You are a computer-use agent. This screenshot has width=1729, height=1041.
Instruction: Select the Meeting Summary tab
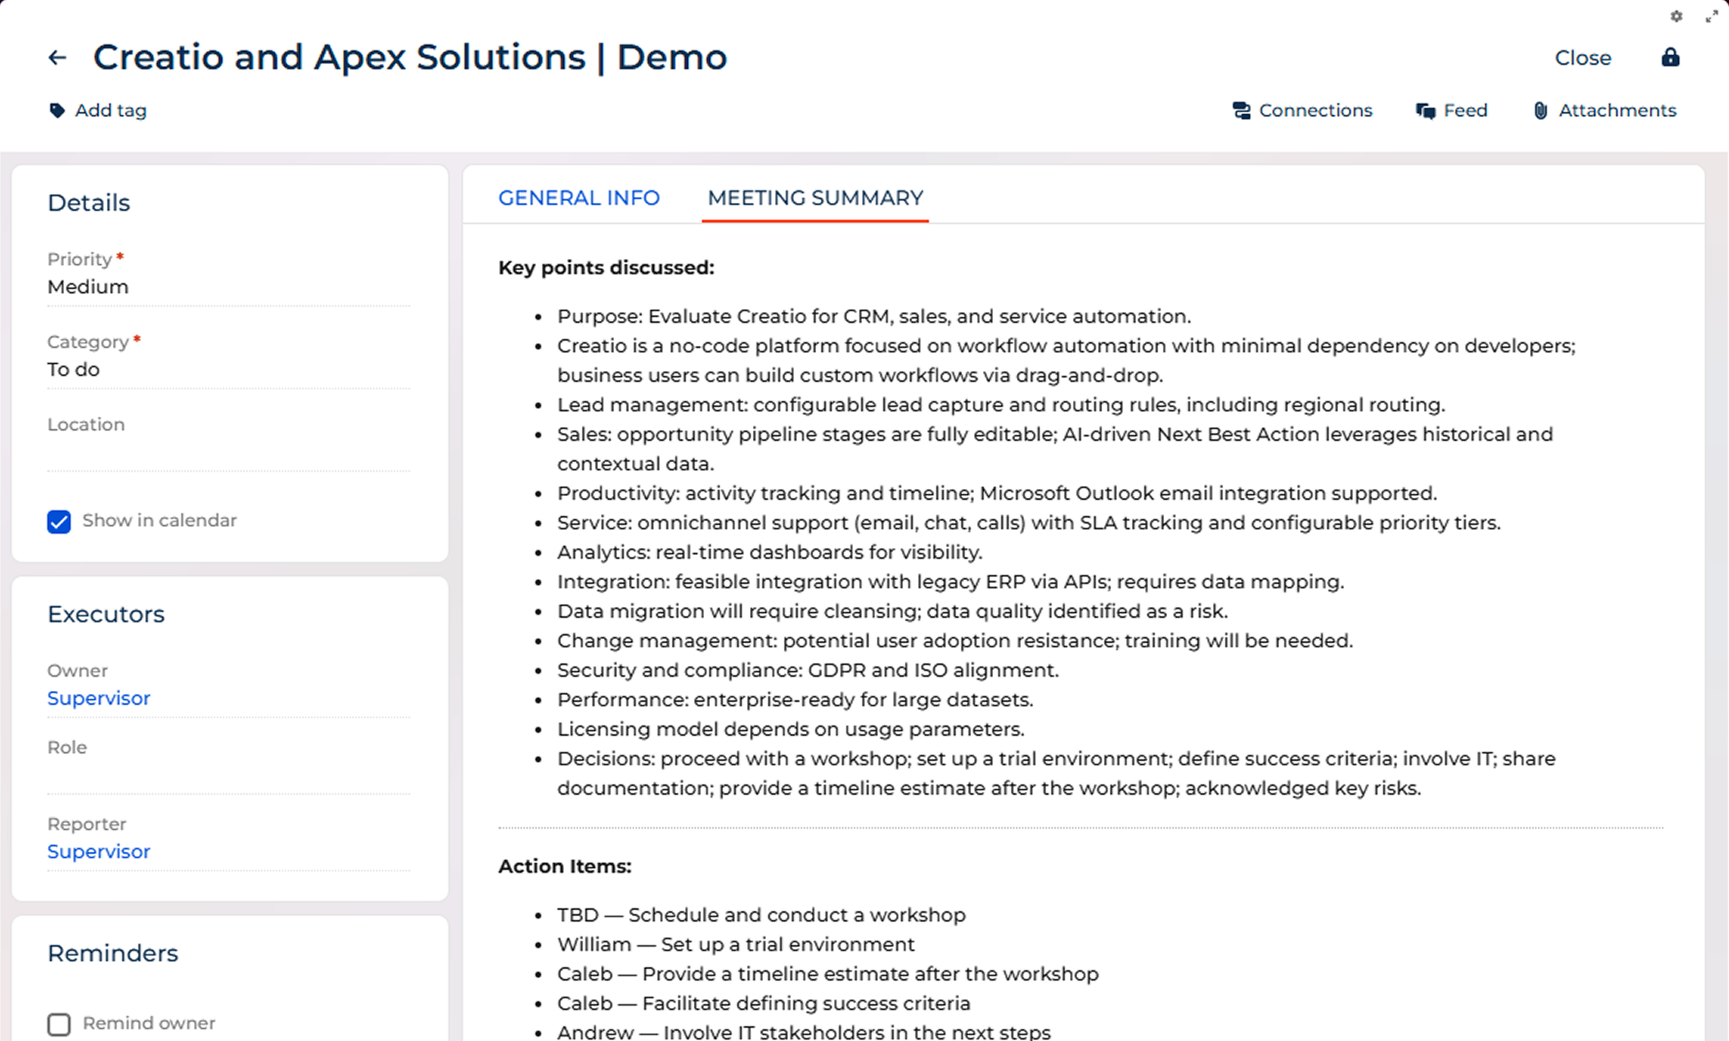pyautogui.click(x=815, y=198)
